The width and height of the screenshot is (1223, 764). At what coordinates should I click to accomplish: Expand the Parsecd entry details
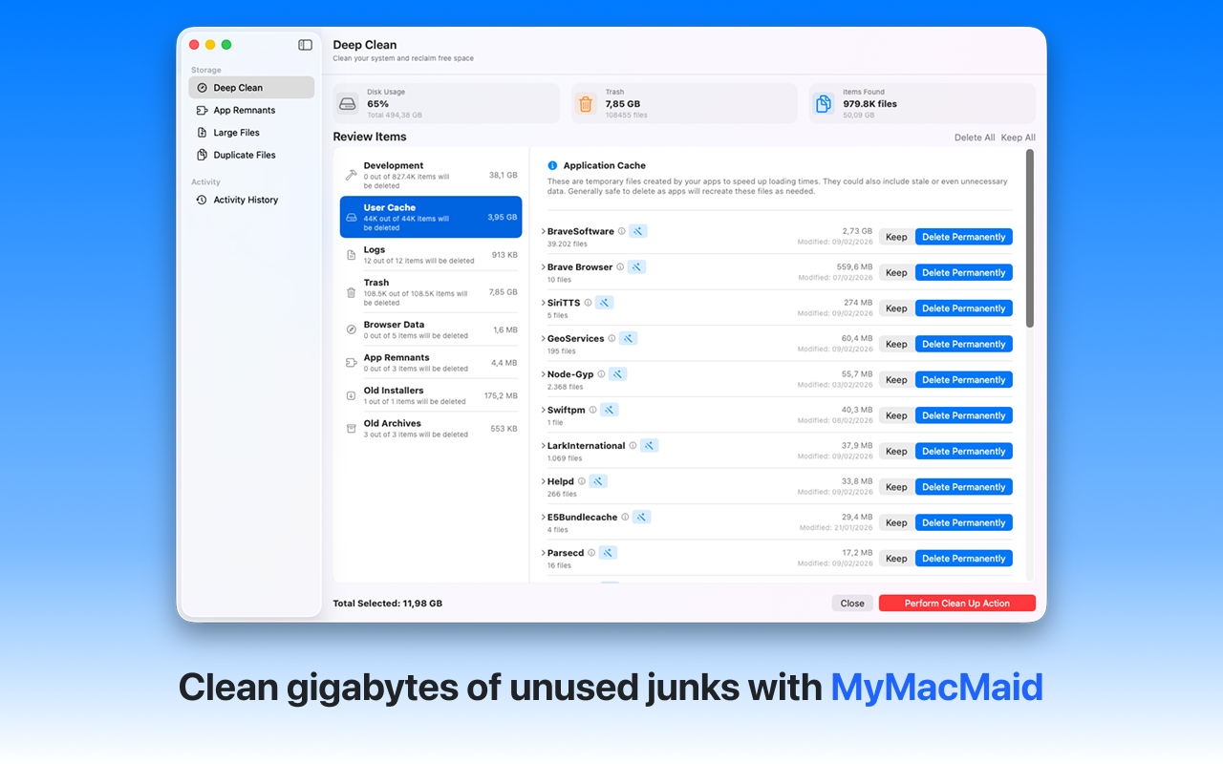pos(544,552)
